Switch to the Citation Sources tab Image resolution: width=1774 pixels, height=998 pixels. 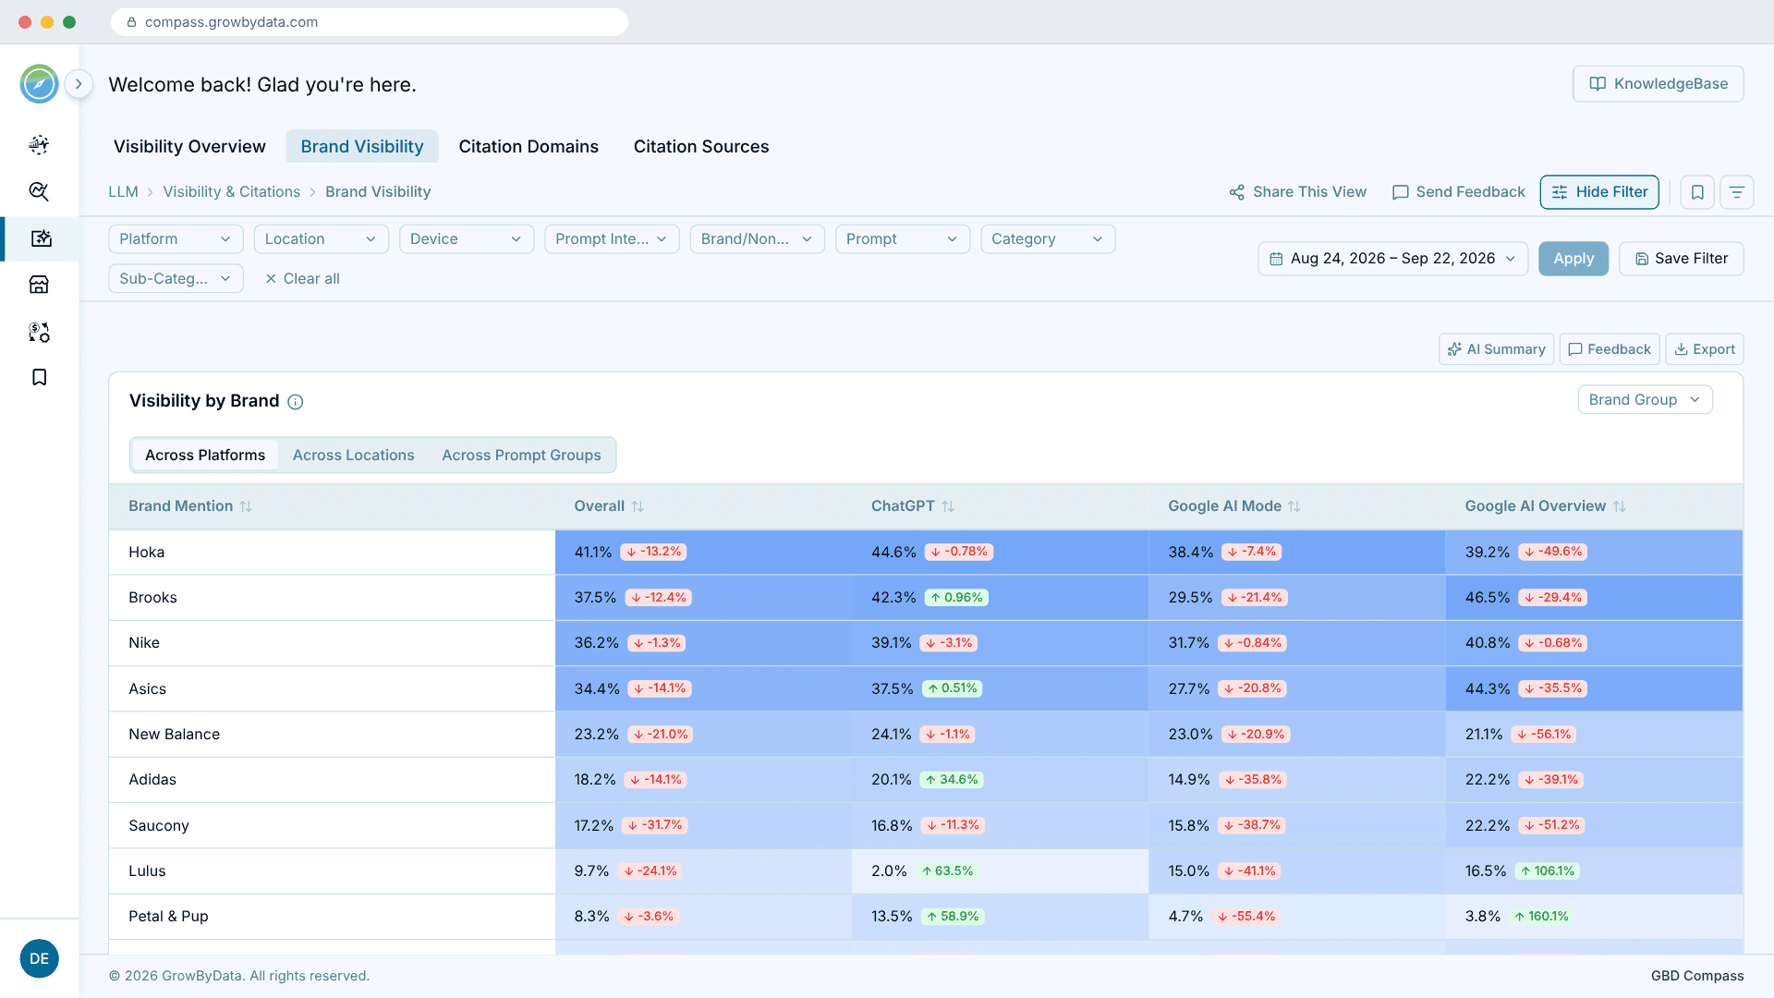tap(701, 147)
